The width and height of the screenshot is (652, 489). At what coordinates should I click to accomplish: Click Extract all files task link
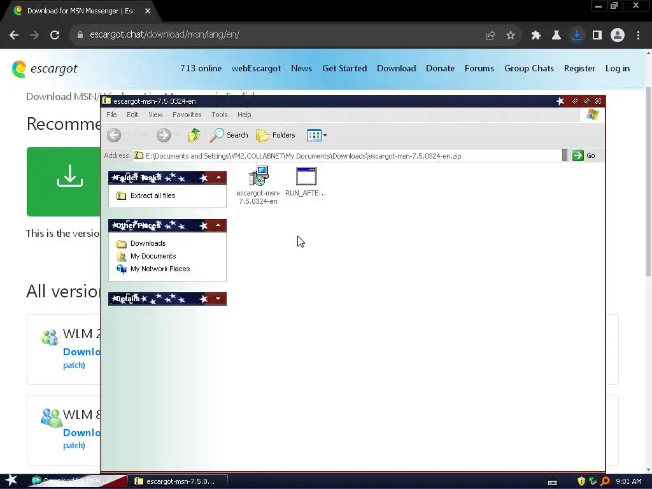tap(153, 195)
